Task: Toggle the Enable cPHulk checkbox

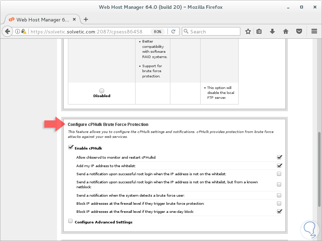Action: [71, 147]
